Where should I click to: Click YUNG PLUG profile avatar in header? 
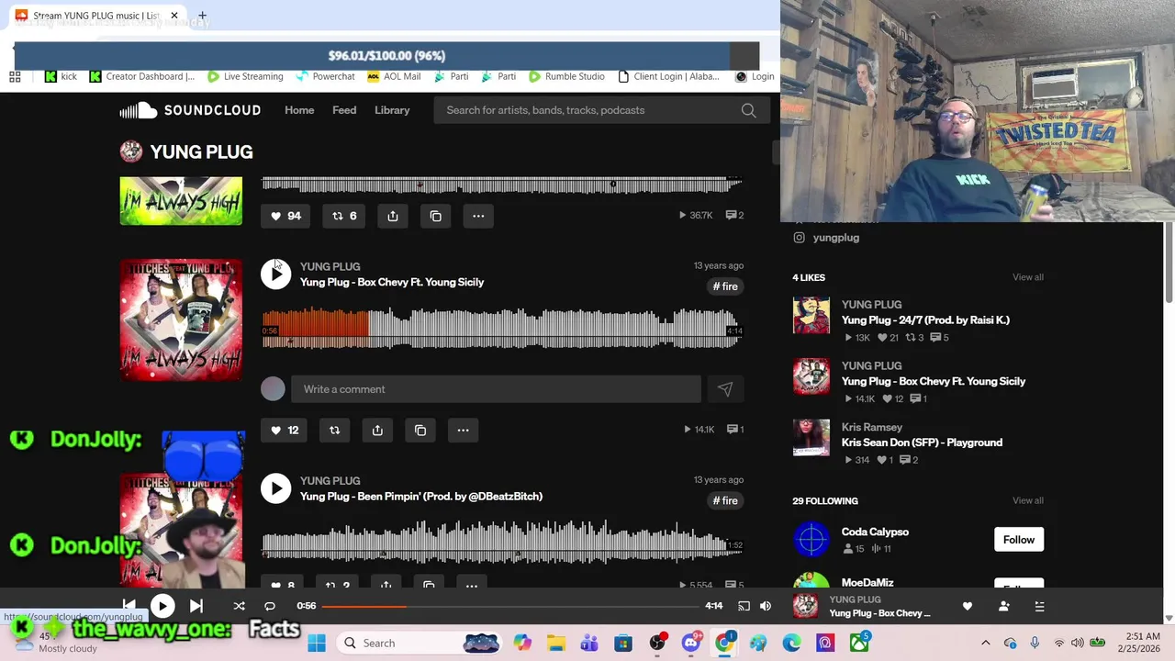click(131, 151)
